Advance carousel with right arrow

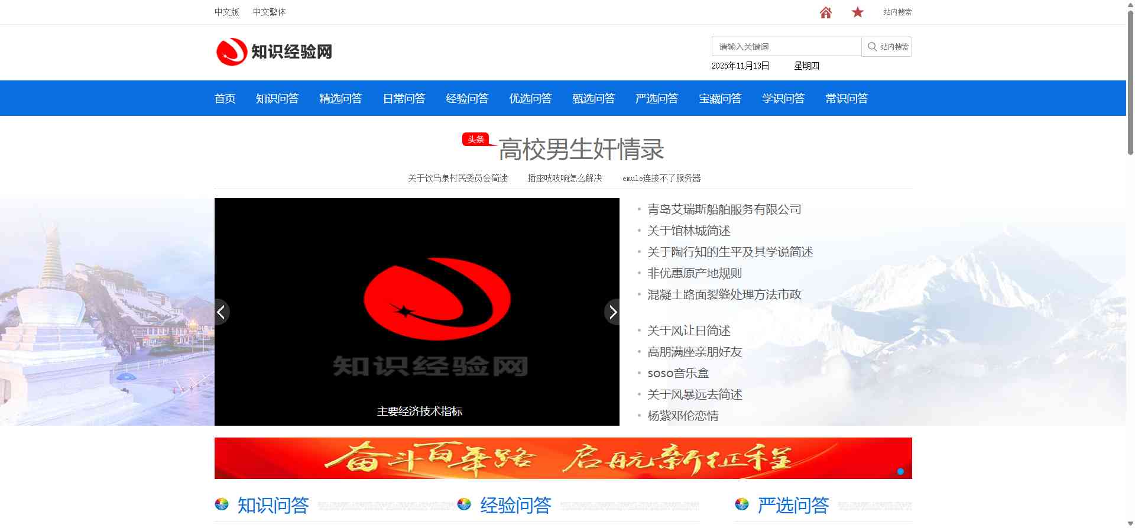(x=612, y=312)
